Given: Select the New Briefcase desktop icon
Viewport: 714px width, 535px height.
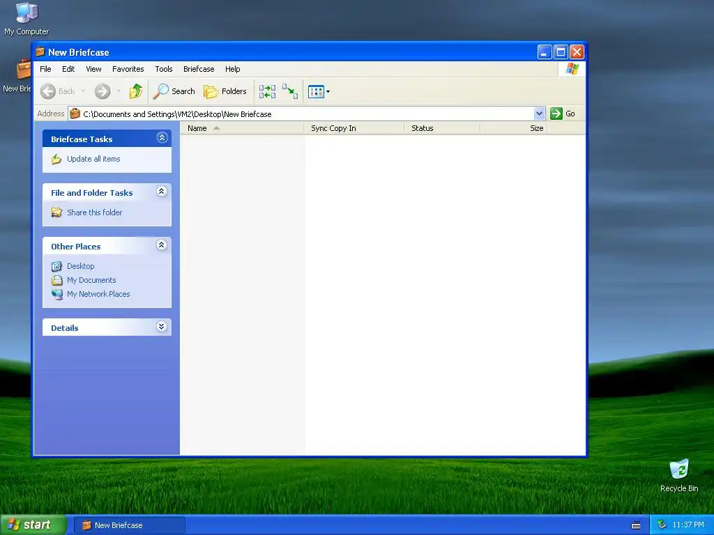Looking at the screenshot, I should (17, 76).
